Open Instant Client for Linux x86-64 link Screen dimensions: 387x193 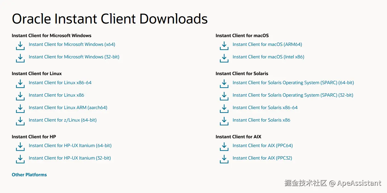point(60,83)
